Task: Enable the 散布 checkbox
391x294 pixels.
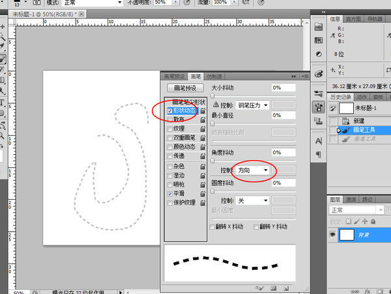Action: click(x=170, y=120)
